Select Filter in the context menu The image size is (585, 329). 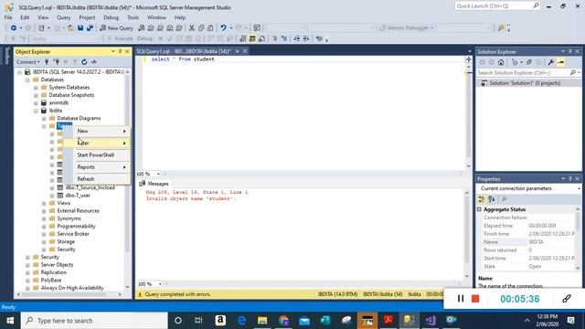click(97, 143)
